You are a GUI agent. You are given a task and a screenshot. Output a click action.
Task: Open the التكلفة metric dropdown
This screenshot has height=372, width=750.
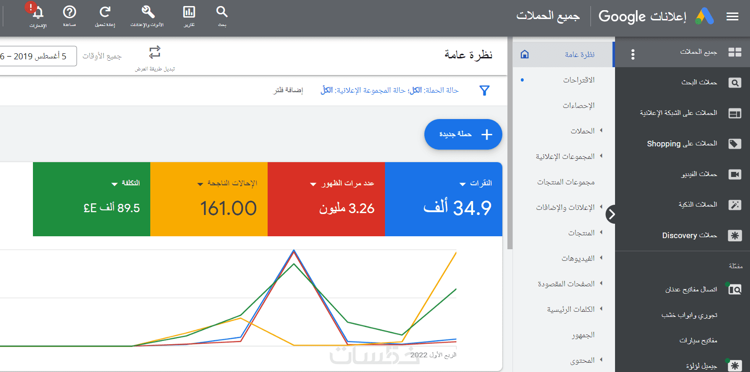(115, 184)
